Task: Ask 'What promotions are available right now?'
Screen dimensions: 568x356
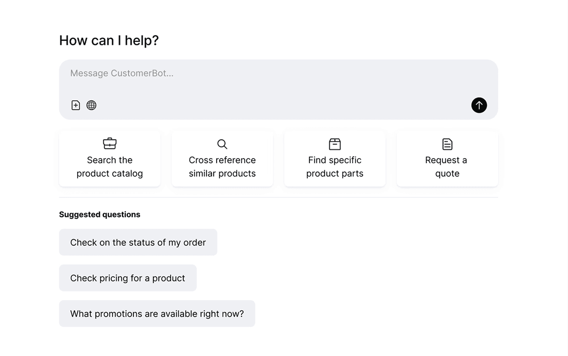Action: point(157,314)
